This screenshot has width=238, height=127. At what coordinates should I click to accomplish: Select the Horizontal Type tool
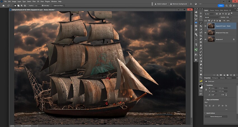201,71
